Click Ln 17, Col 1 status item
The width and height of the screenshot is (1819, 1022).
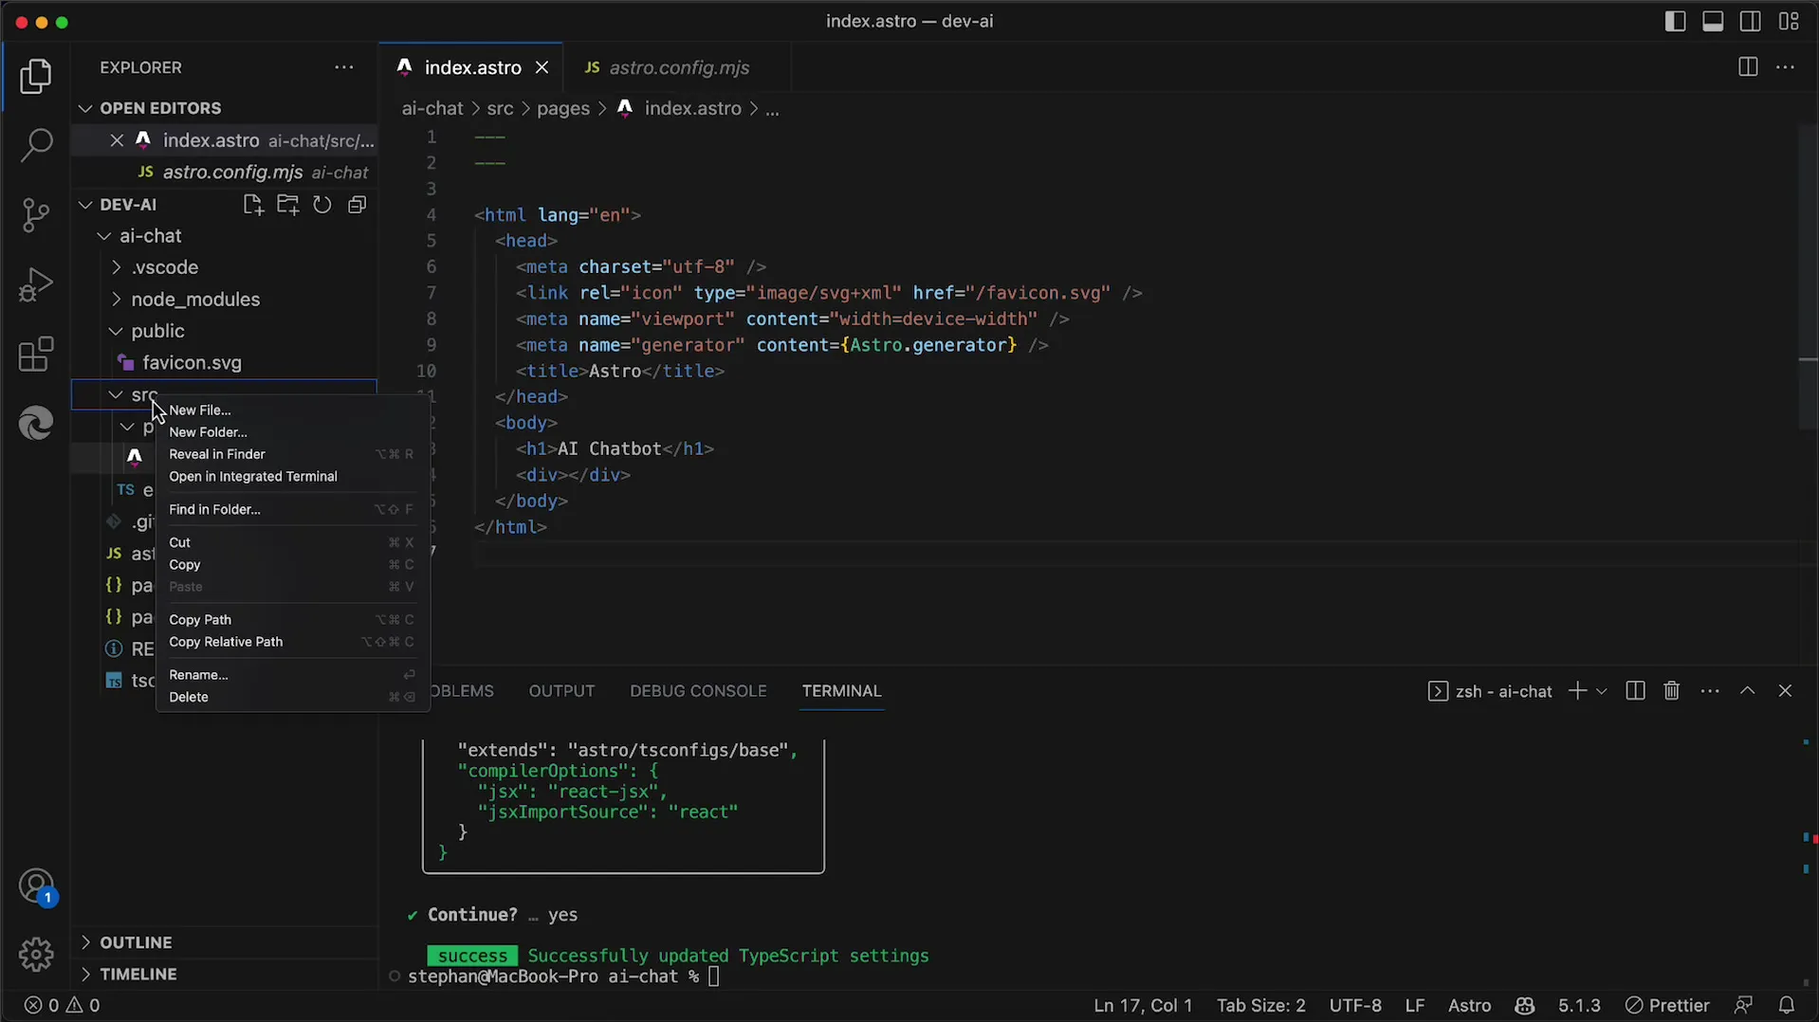(x=1143, y=1005)
